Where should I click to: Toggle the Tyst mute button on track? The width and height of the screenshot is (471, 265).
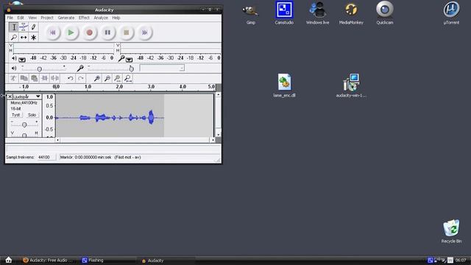click(16, 115)
